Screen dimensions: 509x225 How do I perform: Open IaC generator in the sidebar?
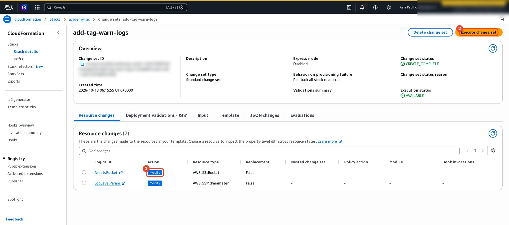click(x=19, y=100)
